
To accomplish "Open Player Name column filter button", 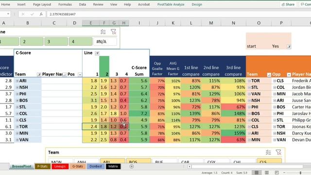I will [x=65, y=74].
